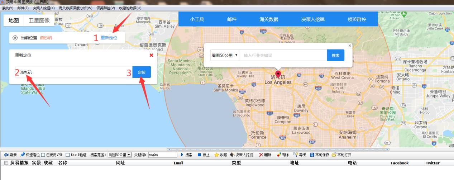Click the 实景 column header

(37, 163)
